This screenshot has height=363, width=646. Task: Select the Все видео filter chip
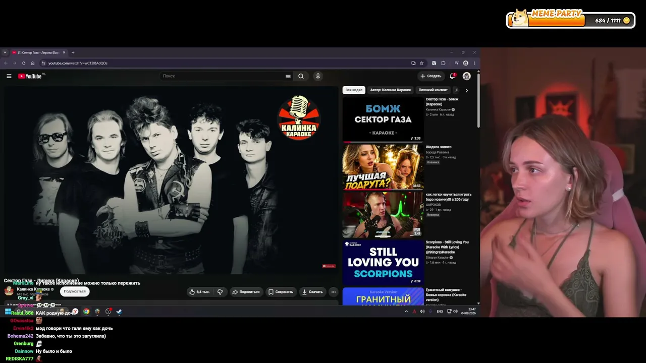[354, 90]
